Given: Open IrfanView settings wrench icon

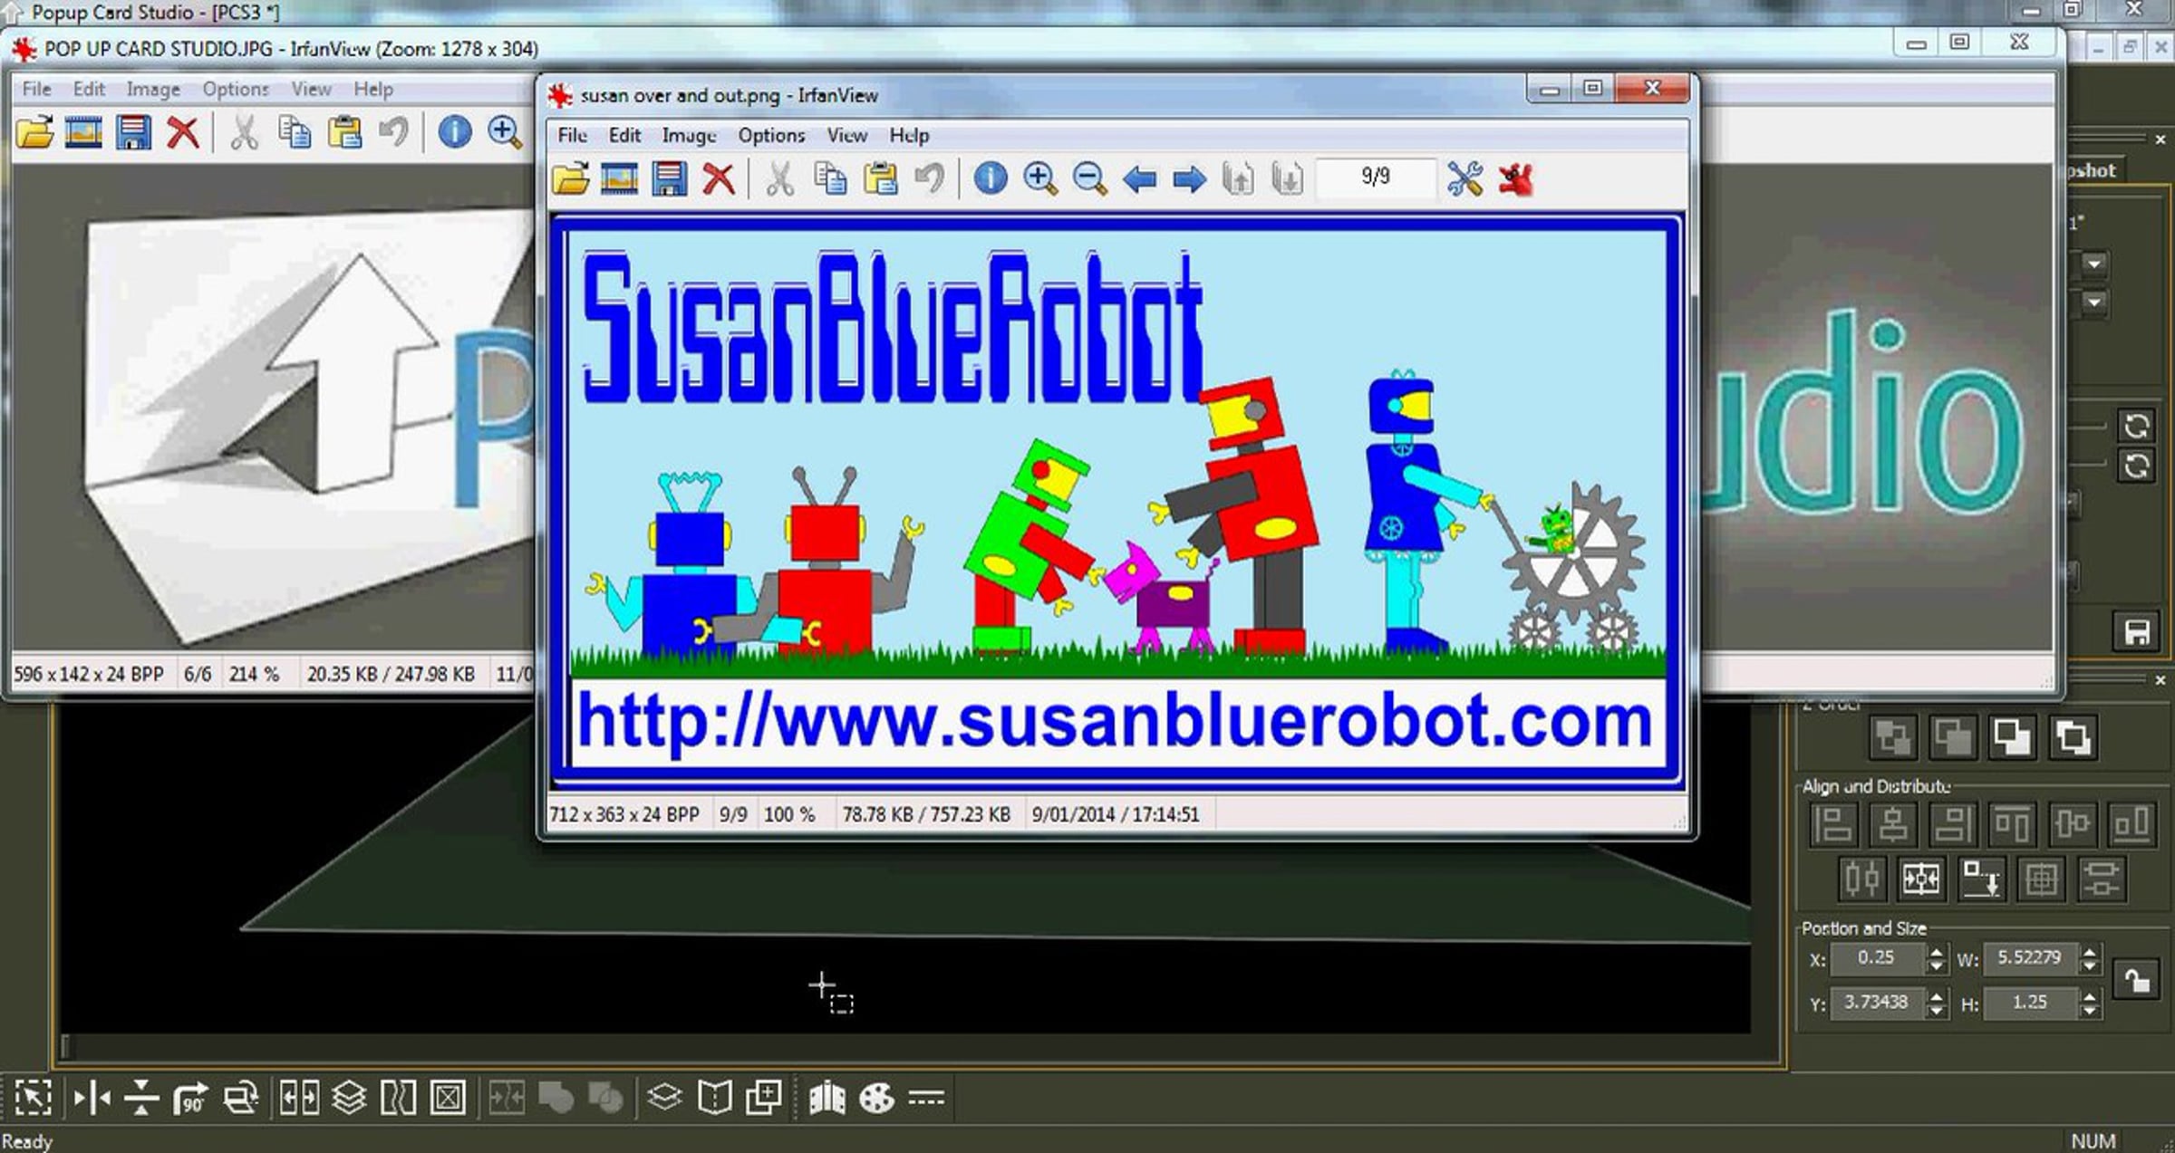Looking at the screenshot, I should coord(1464,178).
